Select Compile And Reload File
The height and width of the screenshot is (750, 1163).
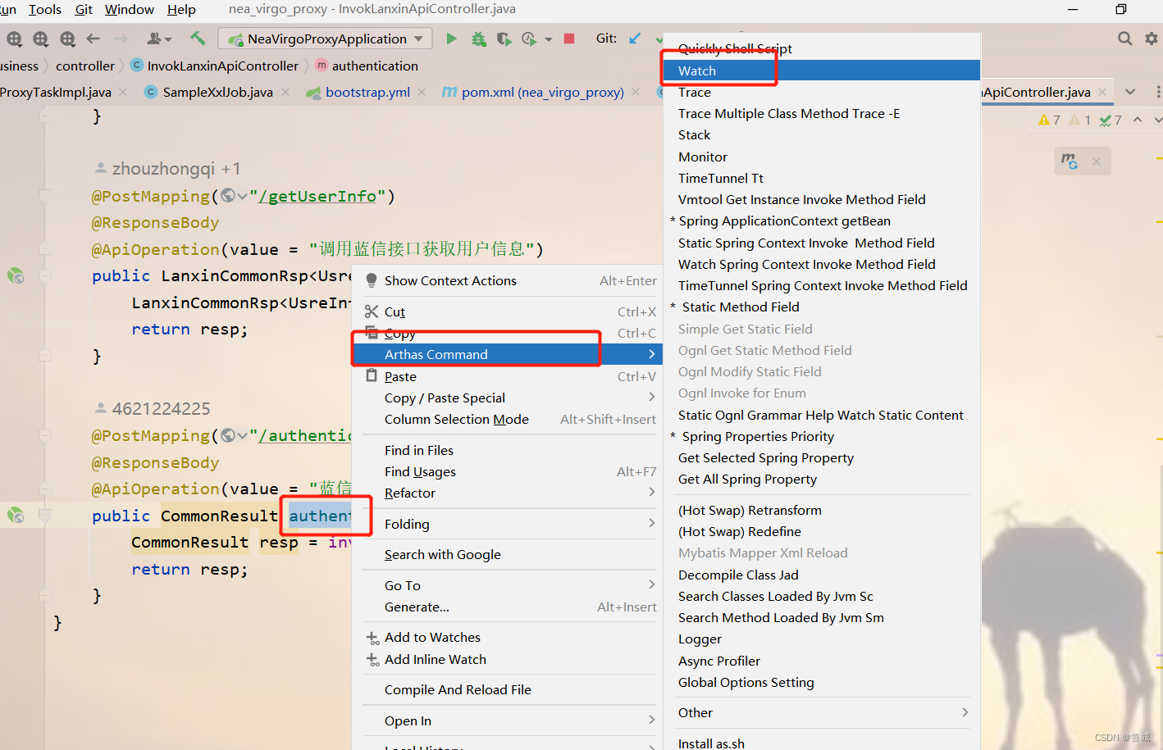coord(508,689)
